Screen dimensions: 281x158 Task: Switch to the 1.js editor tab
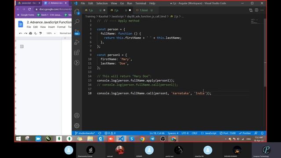pyautogui.click(x=95, y=10)
